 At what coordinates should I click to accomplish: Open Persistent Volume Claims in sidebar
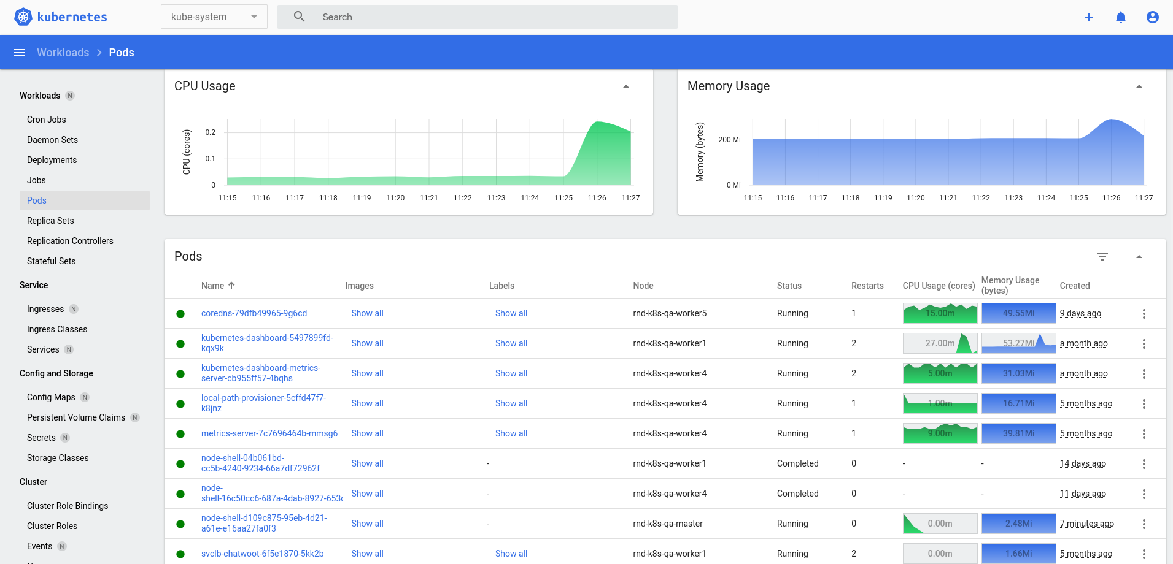(76, 417)
